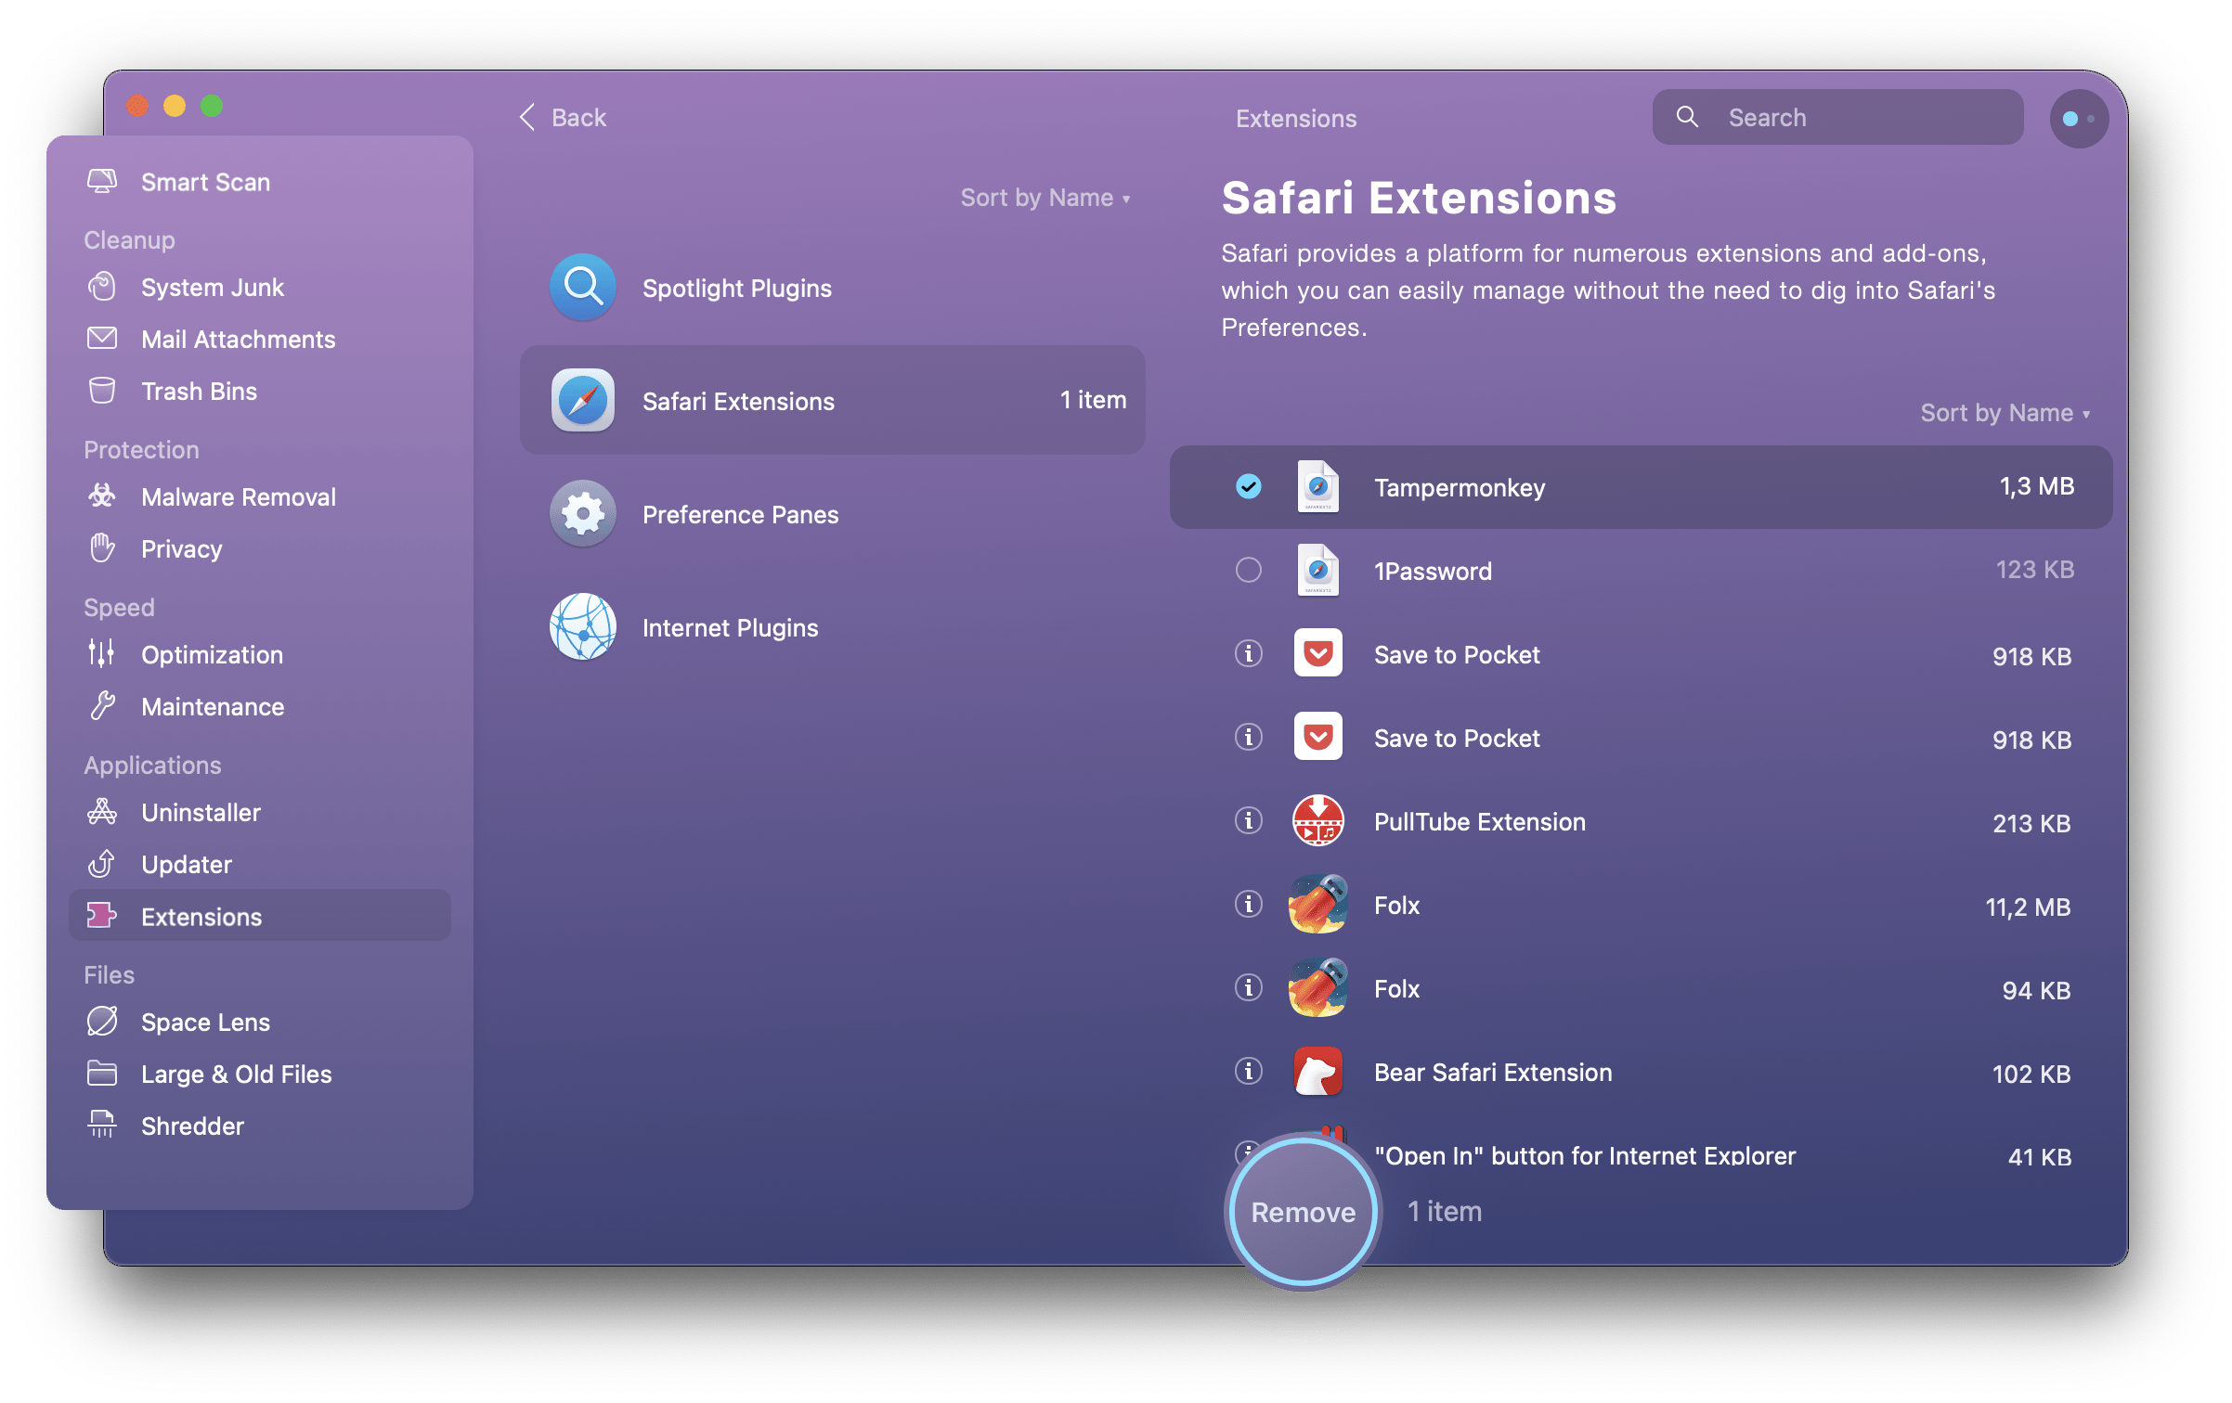Show info for Bear Safari Extension

pos(1249,1071)
